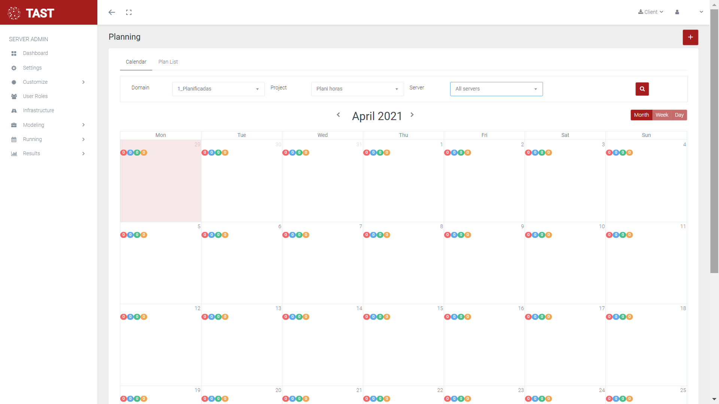Select the Calendar tab

(x=136, y=62)
